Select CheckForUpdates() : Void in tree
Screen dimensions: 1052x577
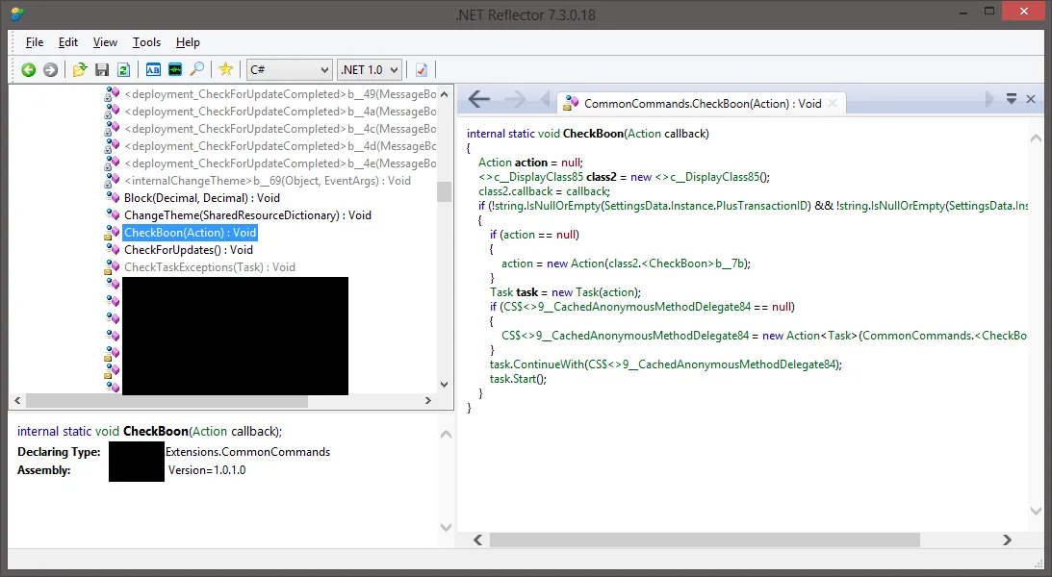click(x=189, y=250)
